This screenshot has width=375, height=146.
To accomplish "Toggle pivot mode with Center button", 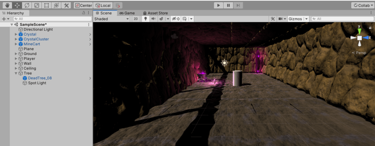I will tap(83, 5).
